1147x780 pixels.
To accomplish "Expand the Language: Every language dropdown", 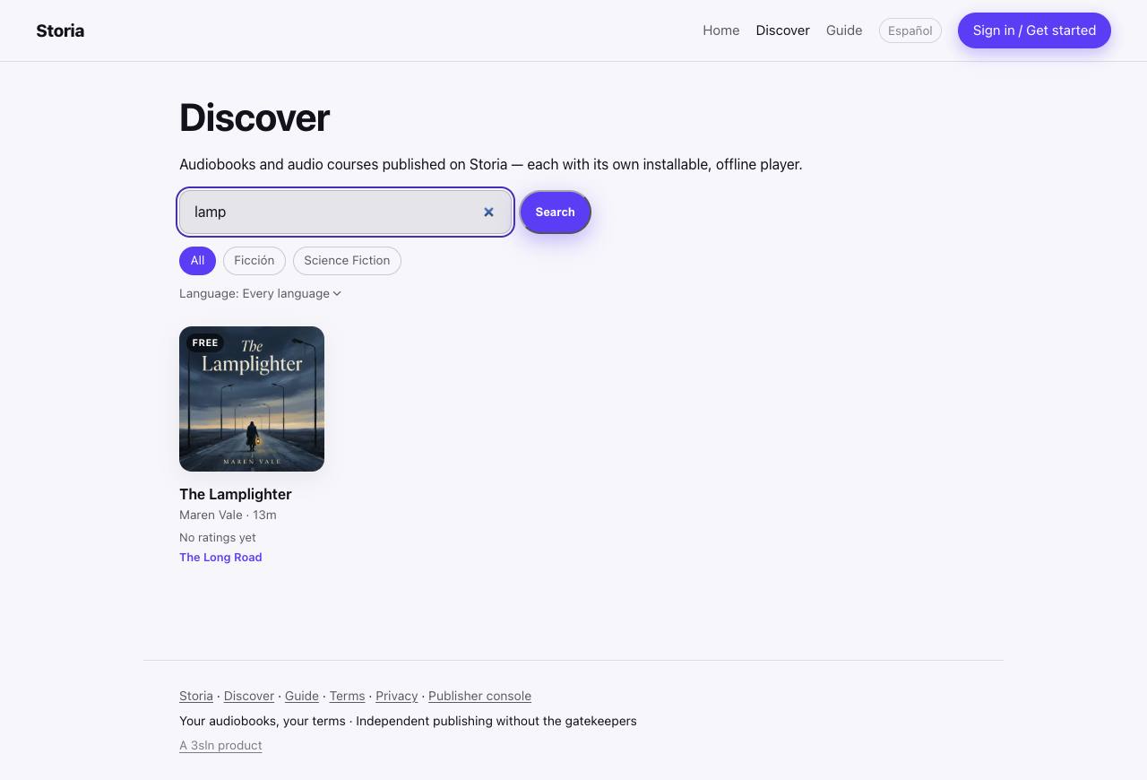I will 260,293.
